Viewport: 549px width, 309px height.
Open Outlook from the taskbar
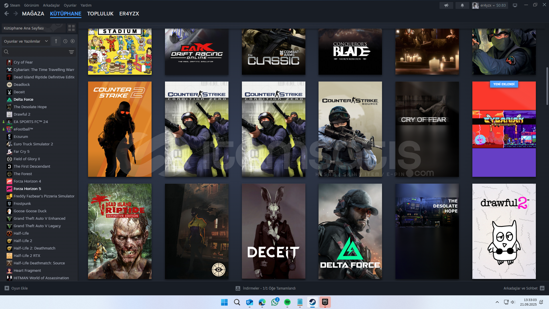pos(249,302)
